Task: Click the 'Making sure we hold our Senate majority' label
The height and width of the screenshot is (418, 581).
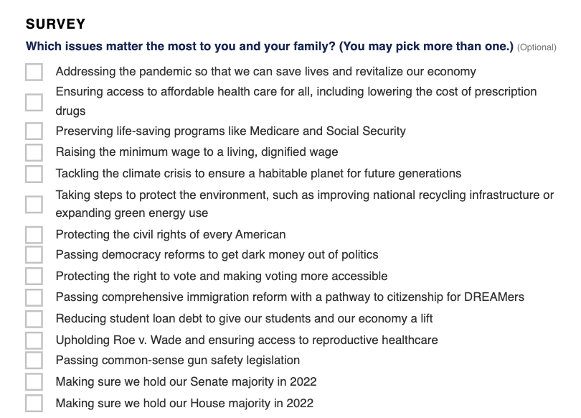Action: click(186, 382)
